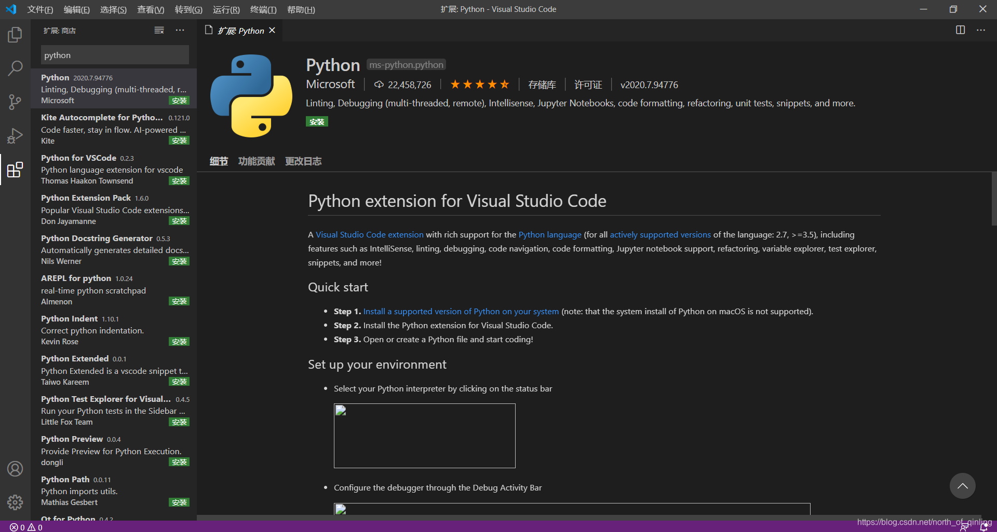Open the Manage gear icon
This screenshot has height=532, width=997.
[x=15, y=502]
